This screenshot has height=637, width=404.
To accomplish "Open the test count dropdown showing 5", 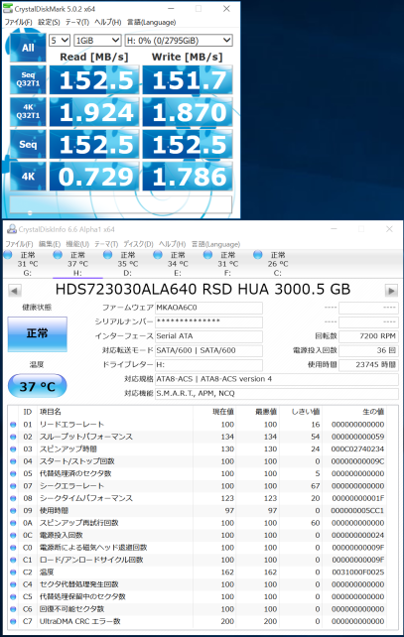I will click(x=60, y=41).
